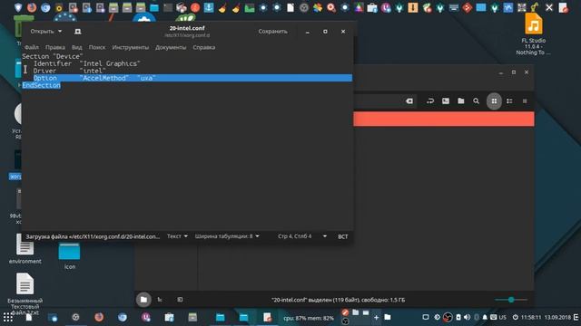The image size is (581, 326).
Task: Click the EndSection line
Action: 41,85
